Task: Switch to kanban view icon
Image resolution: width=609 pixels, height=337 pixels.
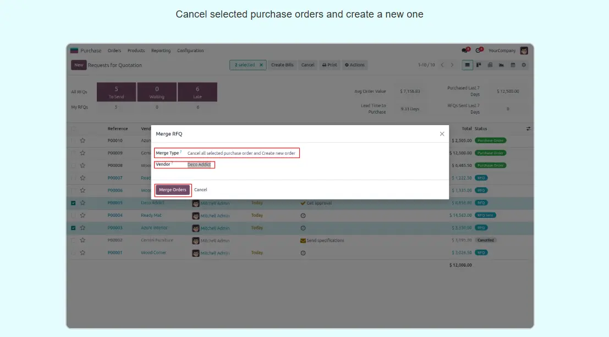Action: tap(479, 65)
